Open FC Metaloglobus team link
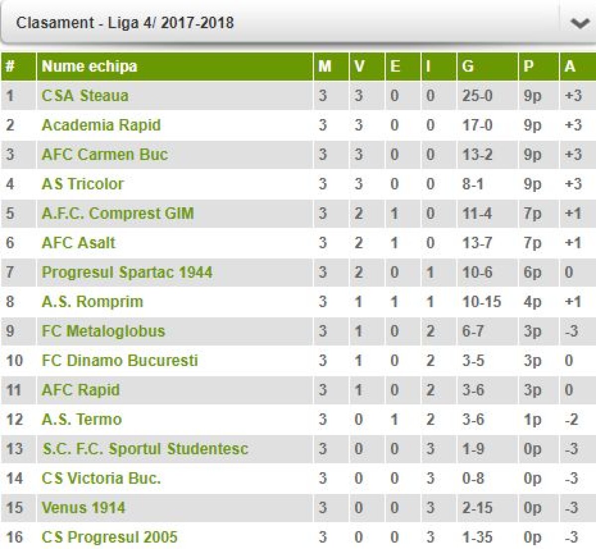Viewport: 596px width, 549px height. coord(103,331)
